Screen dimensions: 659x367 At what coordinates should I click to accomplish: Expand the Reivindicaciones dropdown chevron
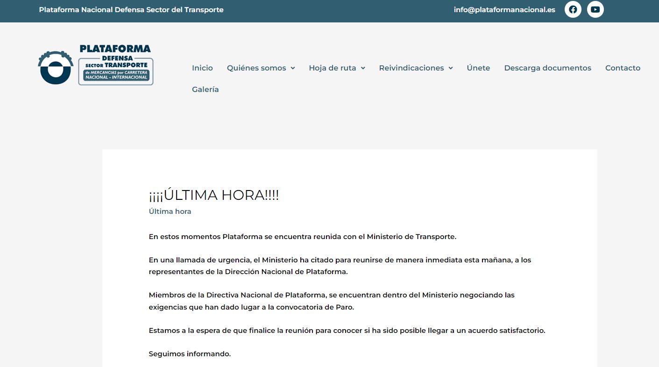point(451,68)
